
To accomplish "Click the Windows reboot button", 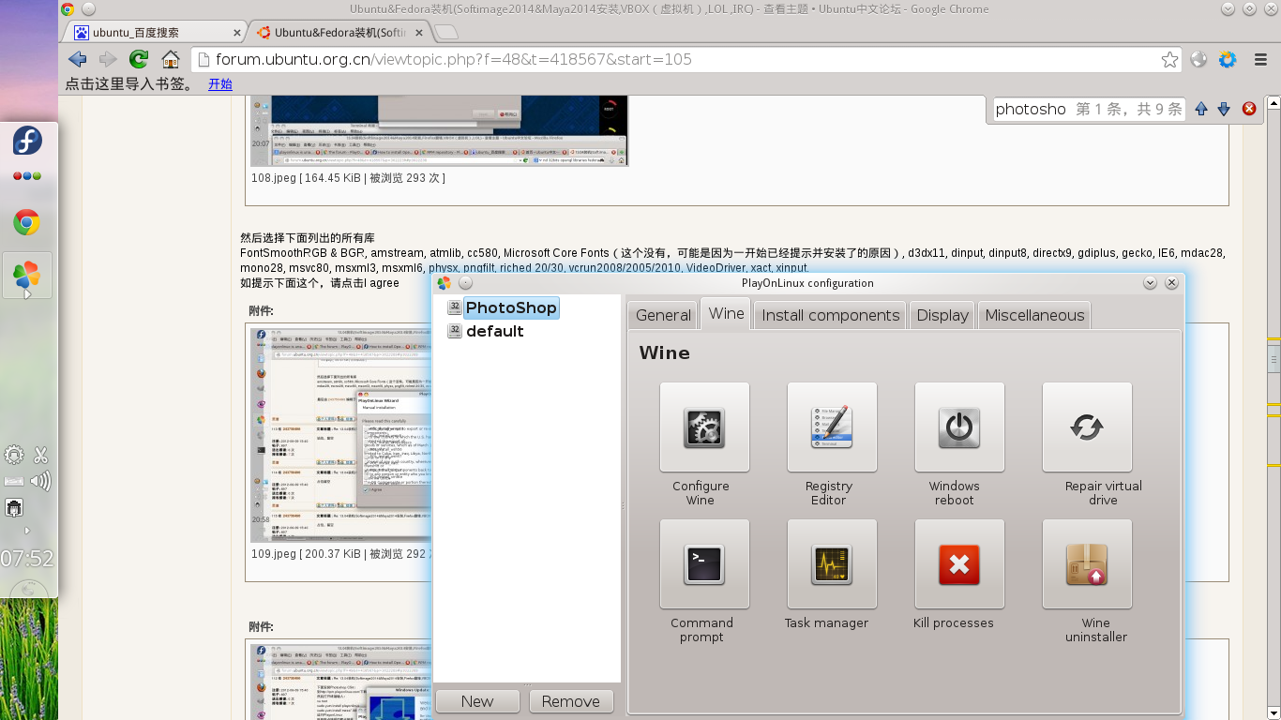I will pos(959,427).
